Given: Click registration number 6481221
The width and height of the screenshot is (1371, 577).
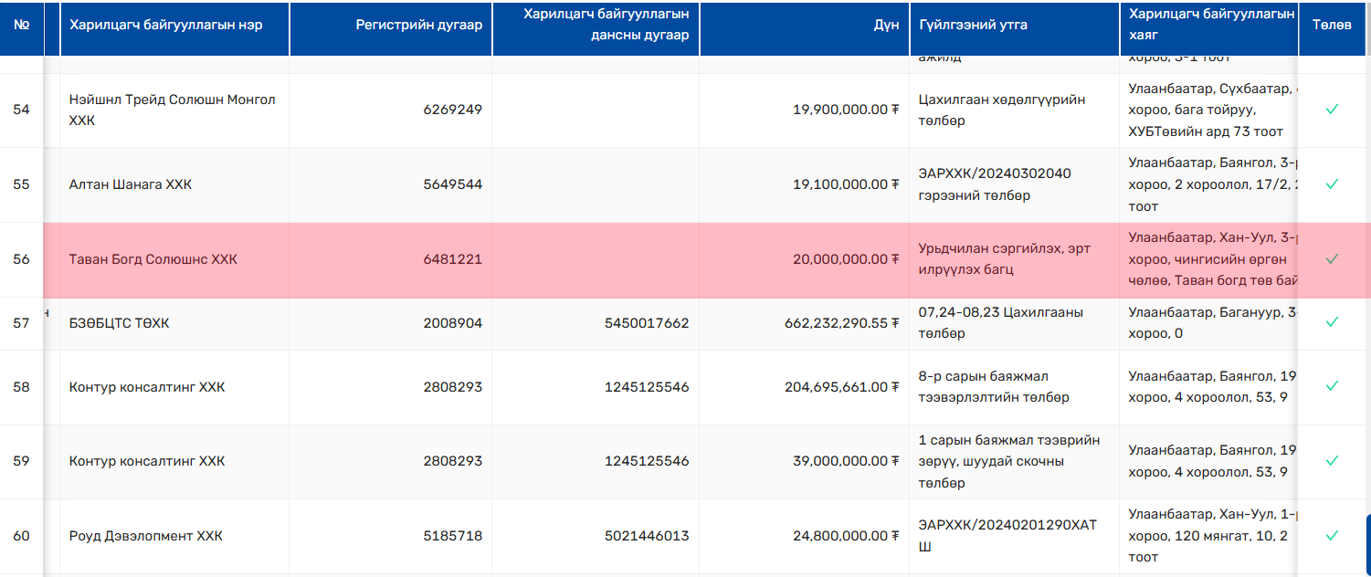Looking at the screenshot, I should point(452,259).
